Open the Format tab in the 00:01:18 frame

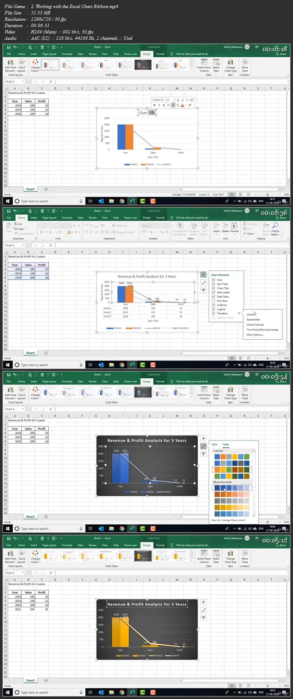click(160, 54)
